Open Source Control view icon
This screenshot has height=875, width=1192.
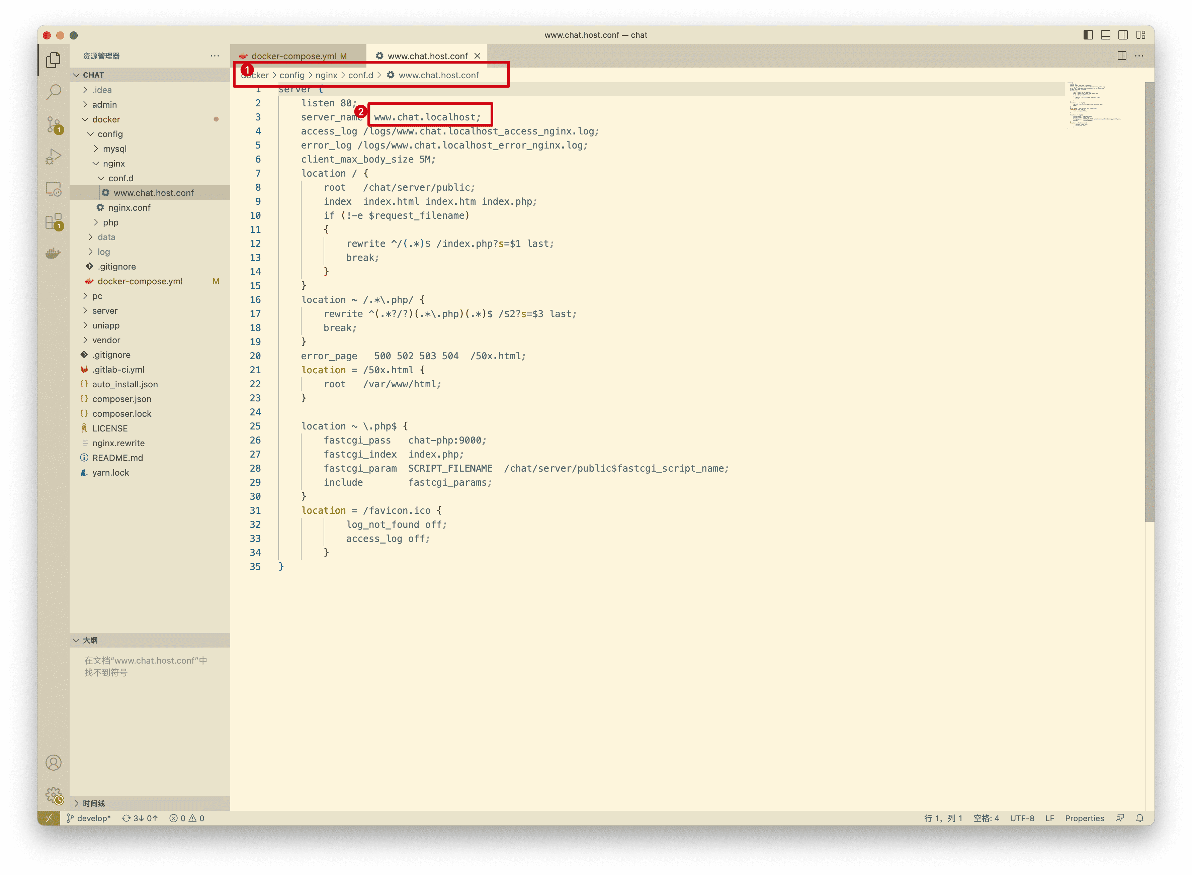[x=54, y=125]
